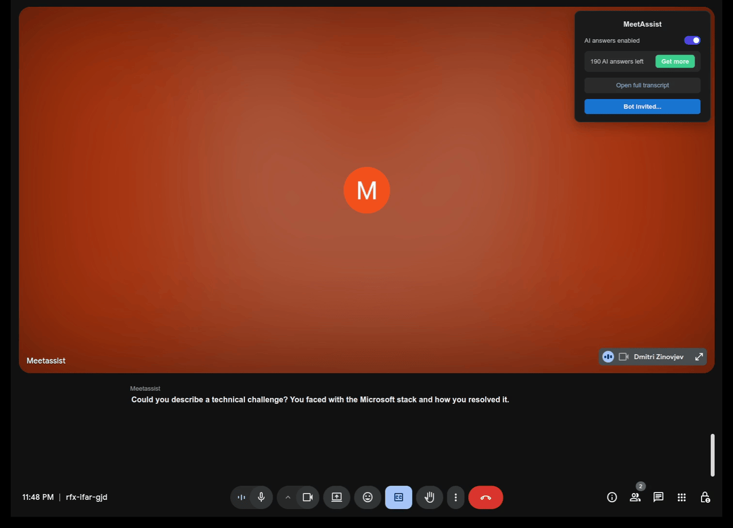
Task: Leave the call with the red button
Action: click(486, 497)
